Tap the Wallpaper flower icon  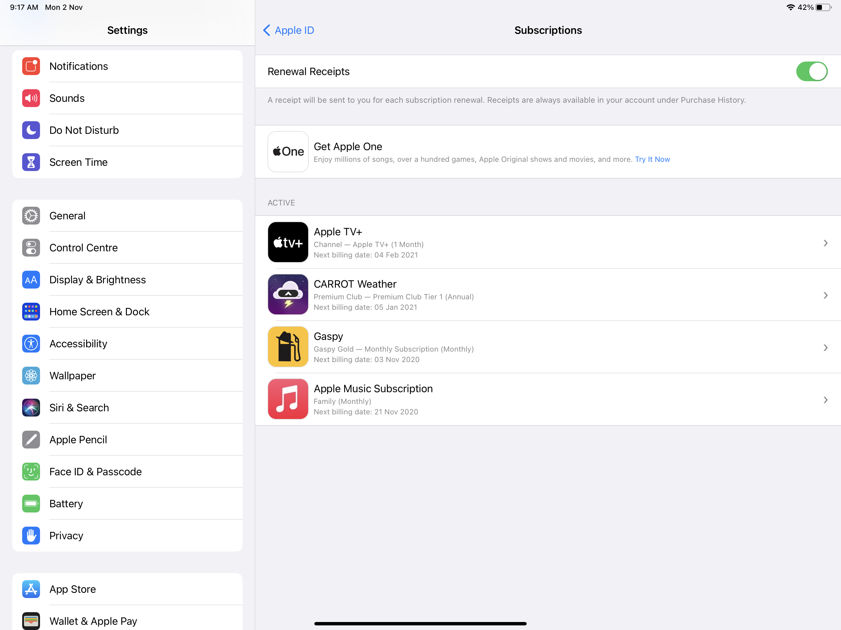[31, 375]
